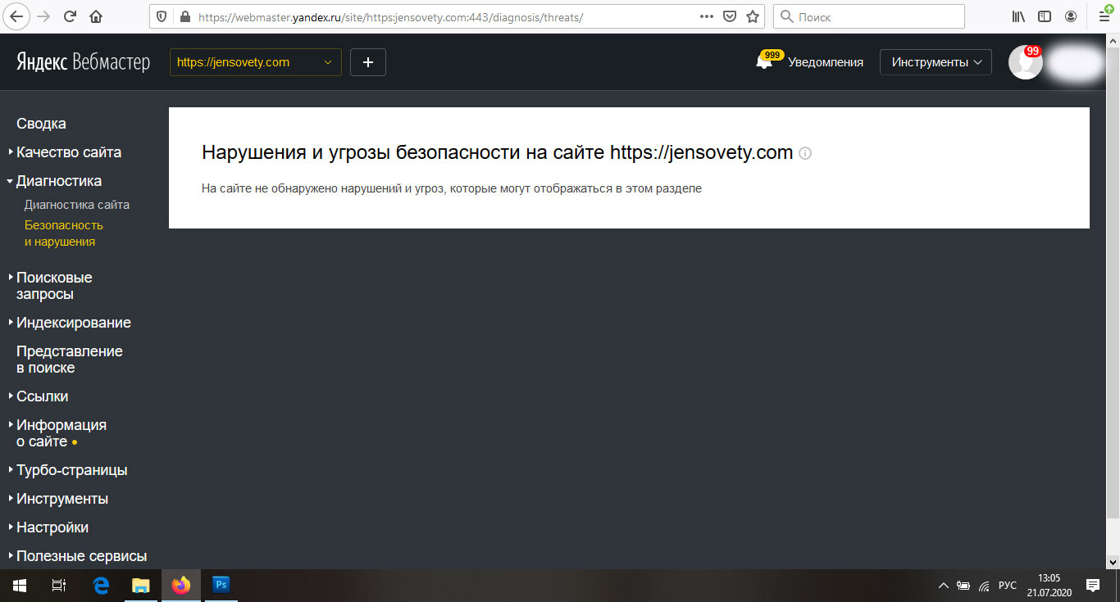This screenshot has height=602, width=1120.
Task: Open Сводка in the sidebar
Action: pos(41,124)
